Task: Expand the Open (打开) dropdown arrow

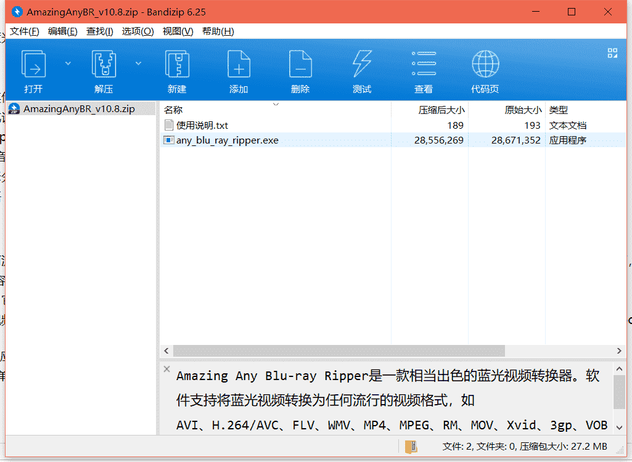Action: pyautogui.click(x=68, y=63)
